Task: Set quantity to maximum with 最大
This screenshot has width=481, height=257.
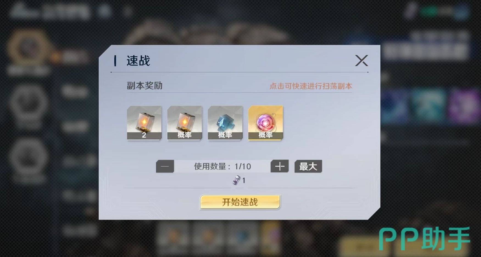Action: (308, 166)
